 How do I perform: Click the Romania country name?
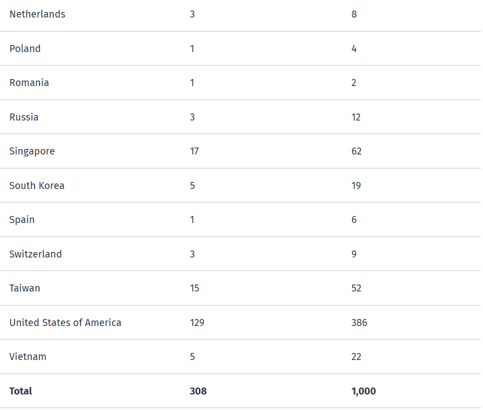(x=29, y=83)
